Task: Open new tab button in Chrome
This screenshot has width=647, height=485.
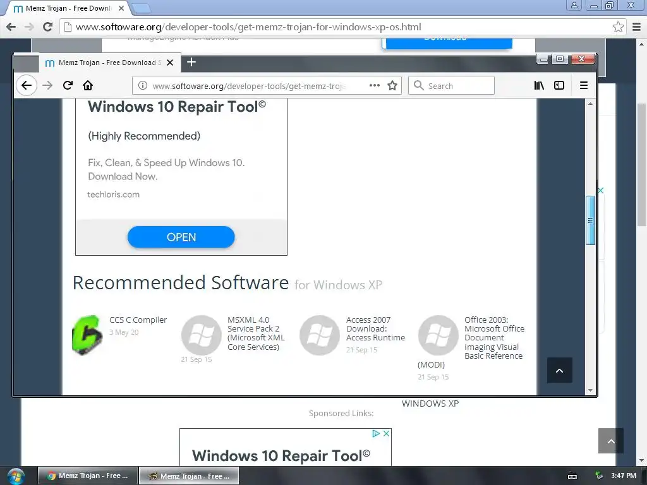Action: (x=142, y=8)
